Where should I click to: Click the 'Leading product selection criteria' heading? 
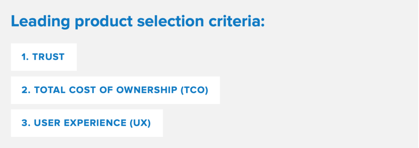tap(137, 21)
